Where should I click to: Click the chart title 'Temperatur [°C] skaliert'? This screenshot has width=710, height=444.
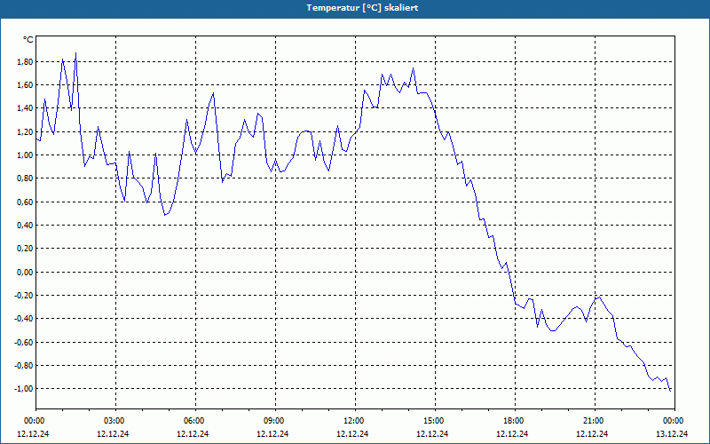pos(362,8)
